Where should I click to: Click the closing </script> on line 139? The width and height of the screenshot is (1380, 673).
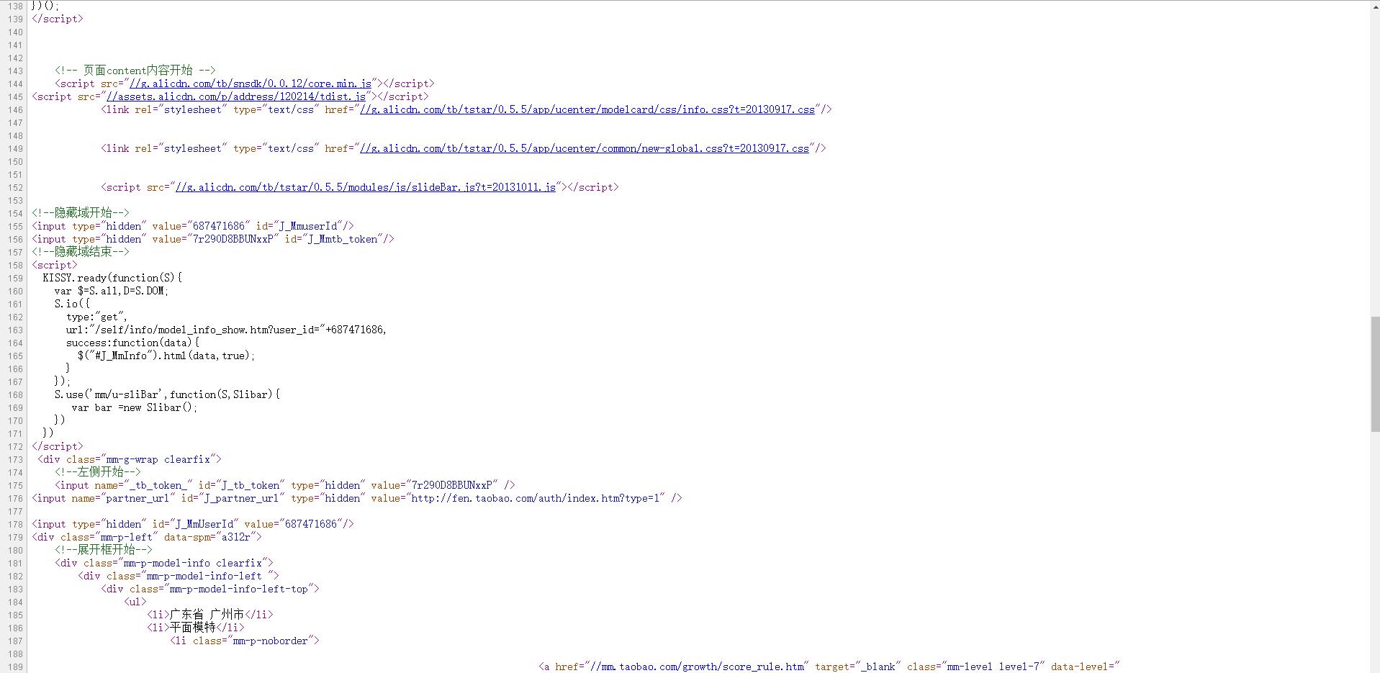pos(58,19)
